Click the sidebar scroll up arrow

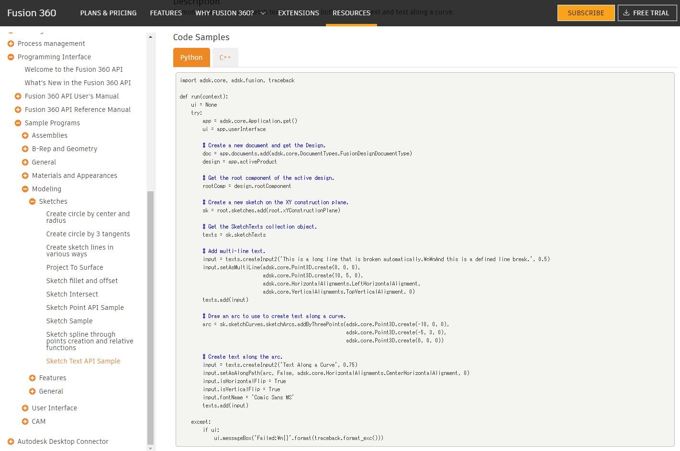(151, 37)
